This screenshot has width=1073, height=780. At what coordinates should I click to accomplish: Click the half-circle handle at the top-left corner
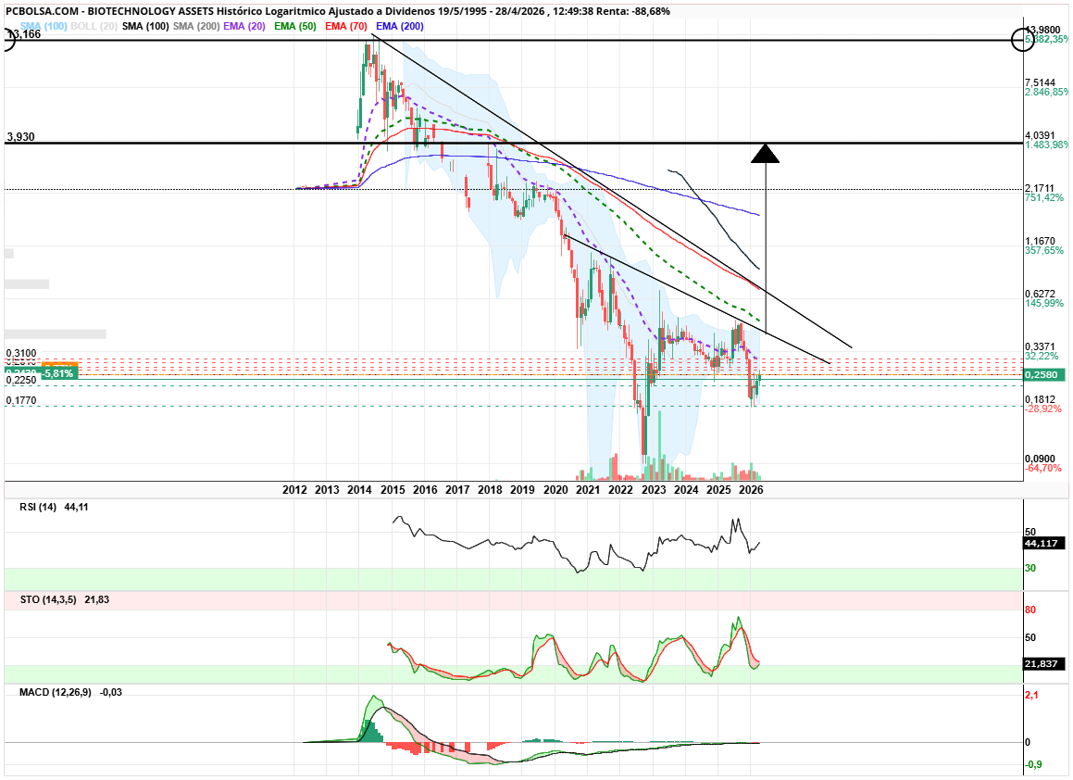coord(7,40)
